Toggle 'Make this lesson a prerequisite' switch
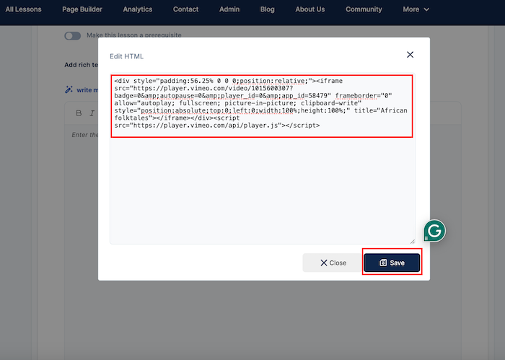Image resolution: width=505 pixels, height=360 pixels. (x=72, y=35)
